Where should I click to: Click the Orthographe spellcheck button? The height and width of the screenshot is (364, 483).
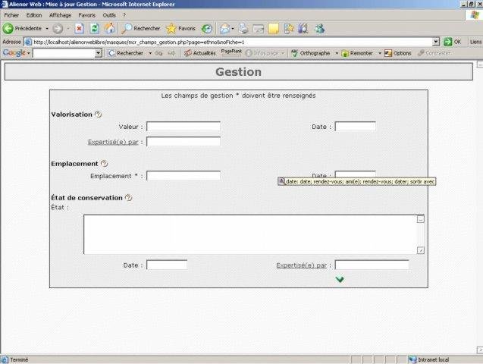pyautogui.click(x=311, y=53)
